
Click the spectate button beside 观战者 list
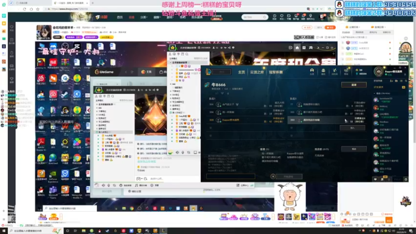pyautogui.click(x=354, y=149)
